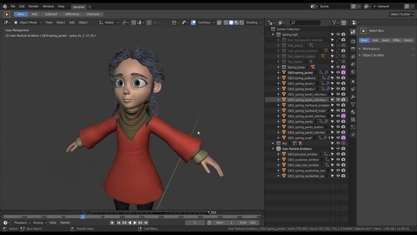Collapse the Spring.high collection
417x235 pixels.
[273, 35]
